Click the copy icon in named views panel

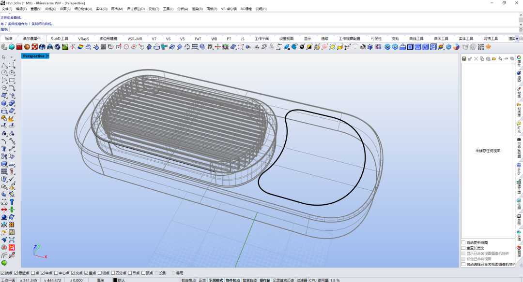coord(482,59)
